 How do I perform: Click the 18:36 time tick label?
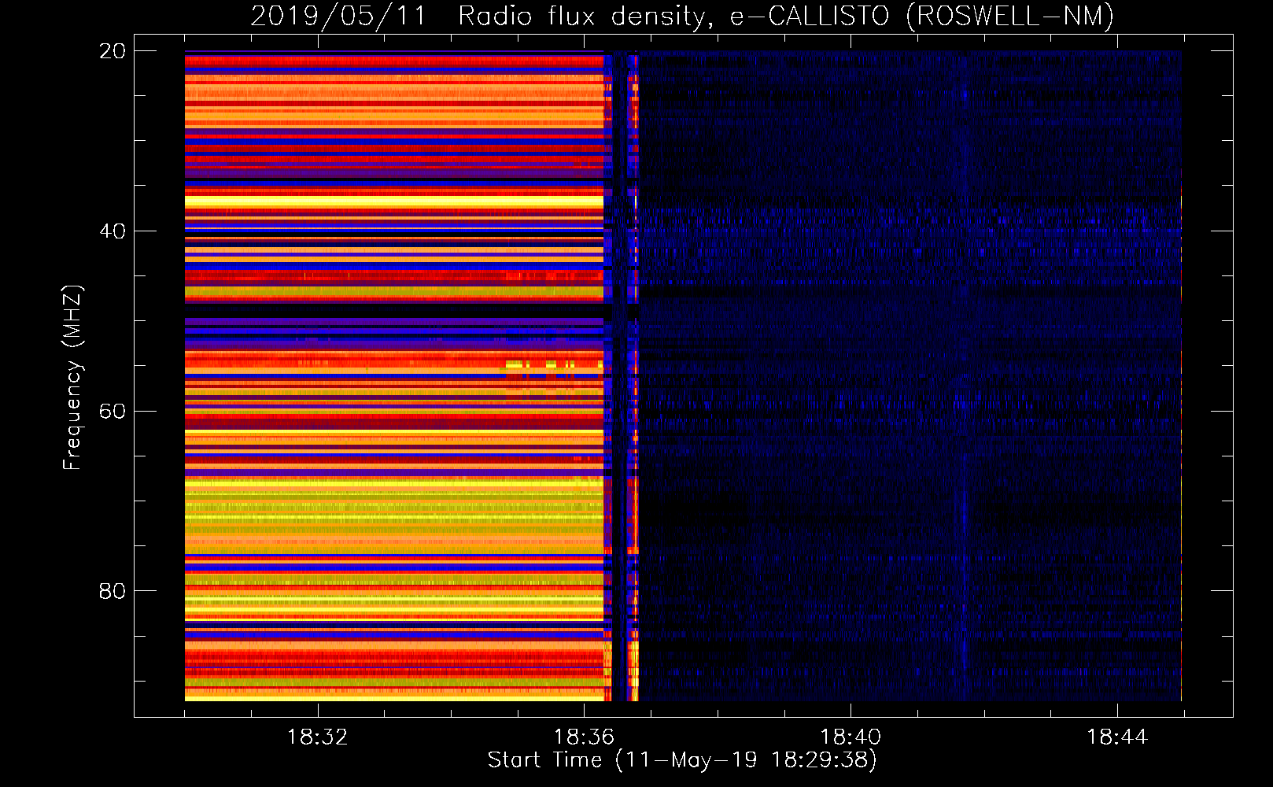pos(584,737)
